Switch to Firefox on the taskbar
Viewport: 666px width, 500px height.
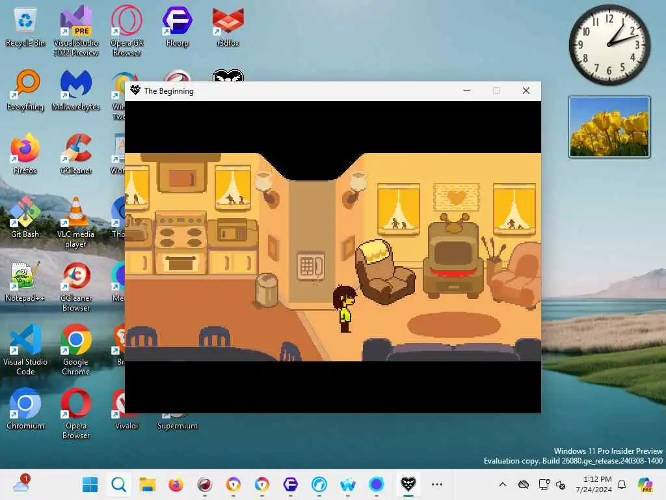[x=176, y=484]
